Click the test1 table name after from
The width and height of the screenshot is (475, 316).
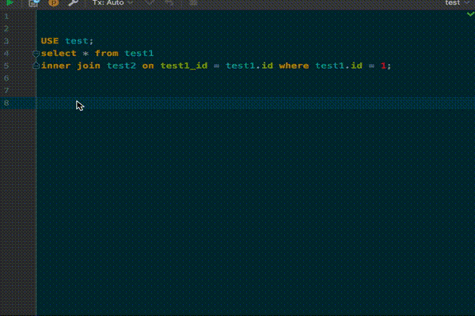pyautogui.click(x=139, y=53)
